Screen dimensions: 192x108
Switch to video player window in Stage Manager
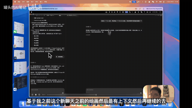[x=19, y=55]
